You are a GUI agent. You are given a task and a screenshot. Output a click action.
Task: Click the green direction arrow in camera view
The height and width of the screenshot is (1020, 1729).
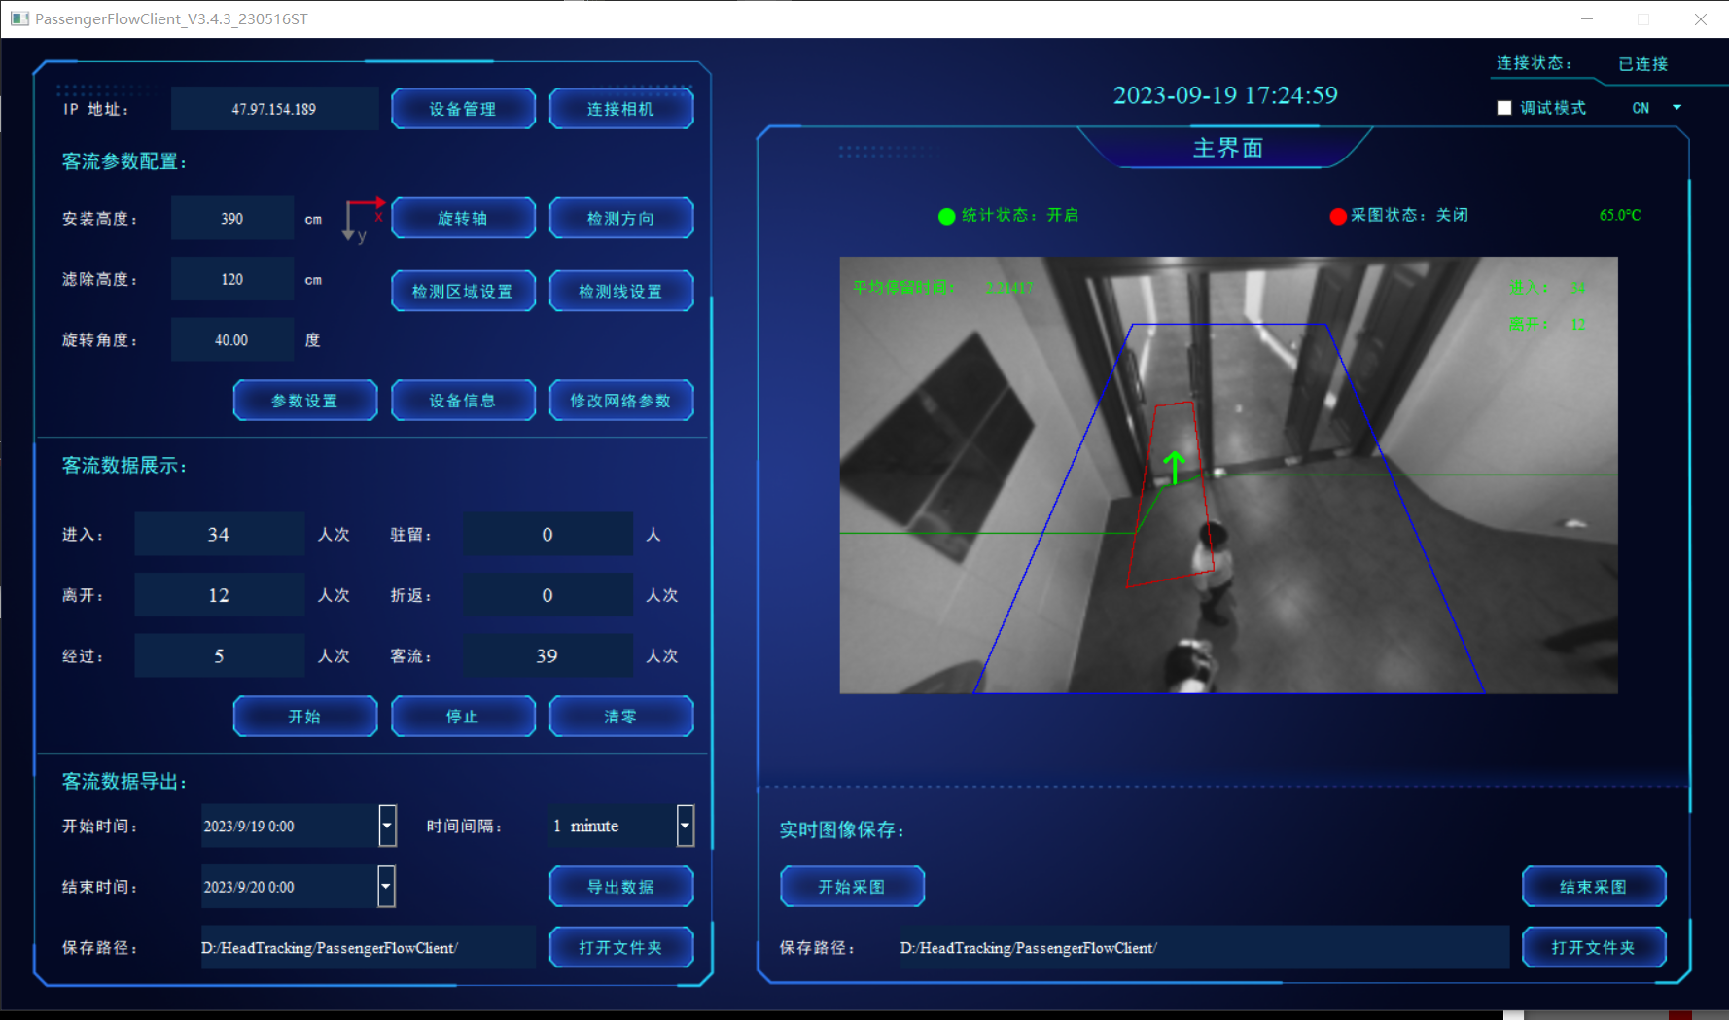point(1175,468)
